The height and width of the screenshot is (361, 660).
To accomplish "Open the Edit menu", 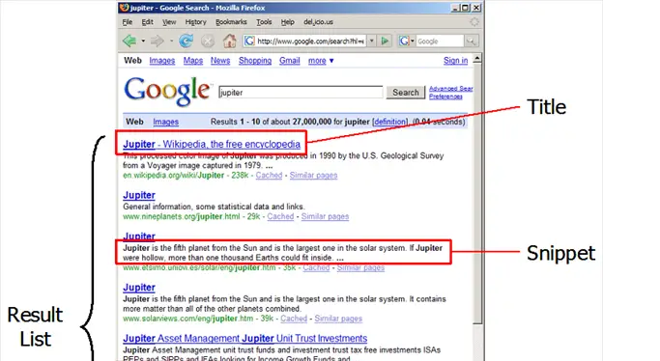I will [147, 22].
